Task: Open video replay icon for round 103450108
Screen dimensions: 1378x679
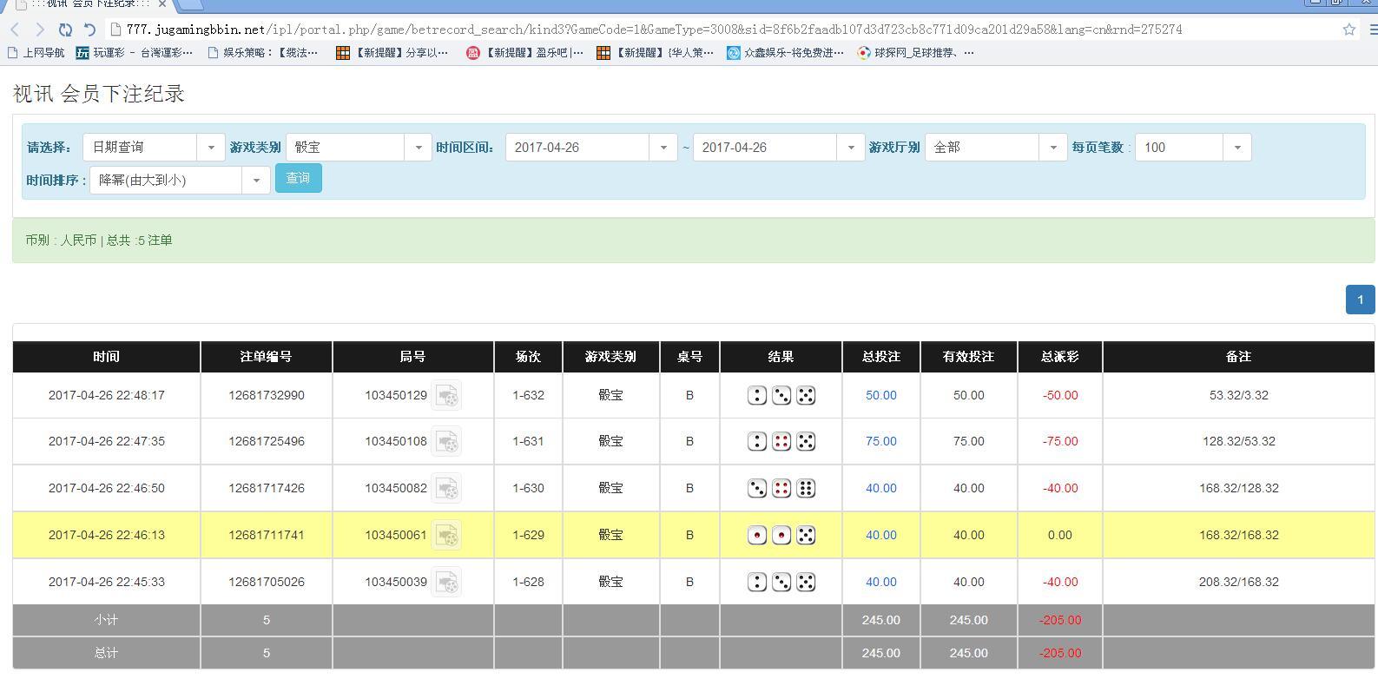Action: tap(447, 442)
